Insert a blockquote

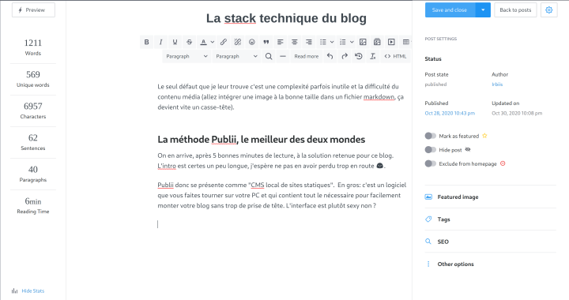click(266, 42)
